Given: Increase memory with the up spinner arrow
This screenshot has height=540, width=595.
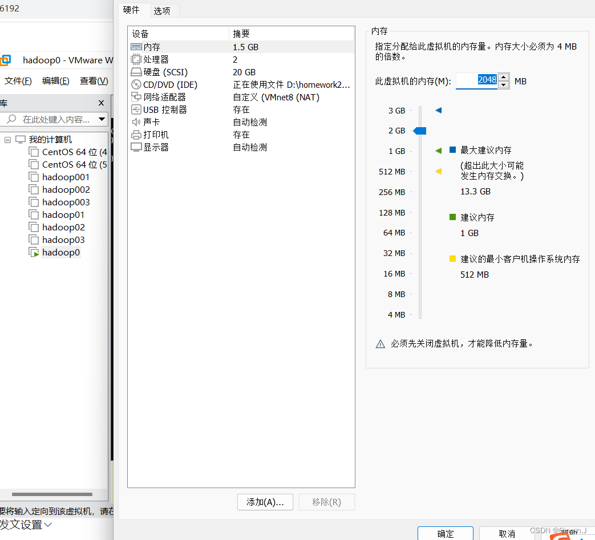Looking at the screenshot, I should [x=504, y=77].
